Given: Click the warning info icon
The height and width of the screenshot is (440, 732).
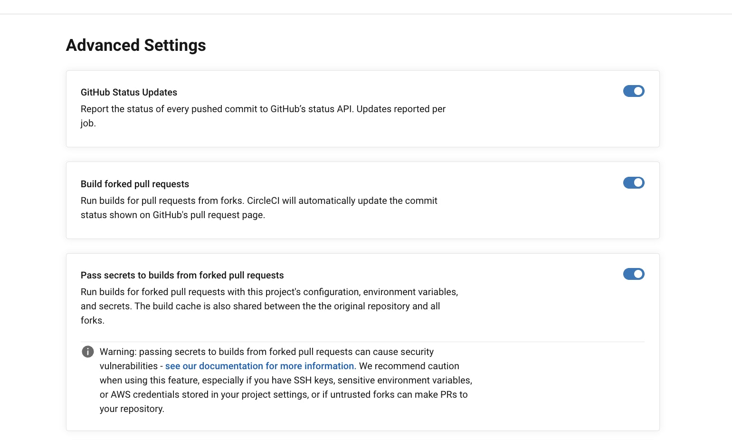Looking at the screenshot, I should (88, 352).
